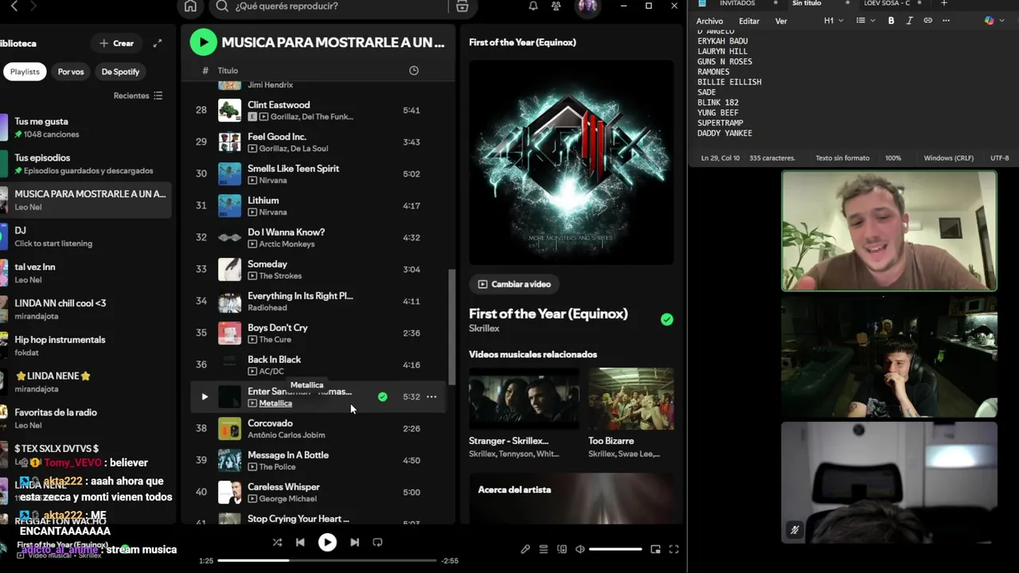Viewport: 1019px width, 573px height.
Task: Open Editar menu in Notepad
Action: 749,21
